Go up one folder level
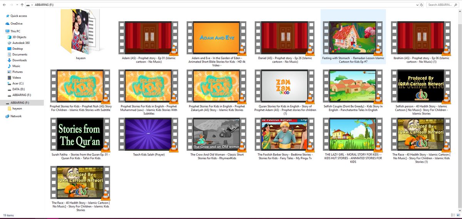The image size is (462, 219). point(22,5)
